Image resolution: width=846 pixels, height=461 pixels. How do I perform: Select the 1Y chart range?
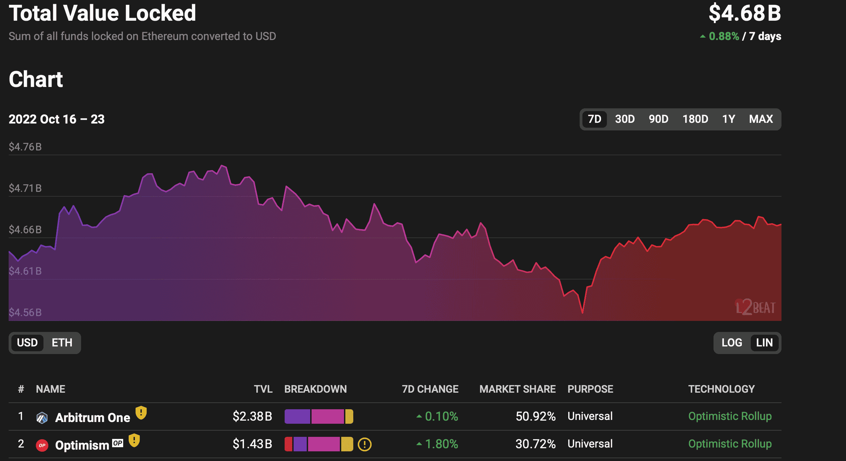click(729, 119)
